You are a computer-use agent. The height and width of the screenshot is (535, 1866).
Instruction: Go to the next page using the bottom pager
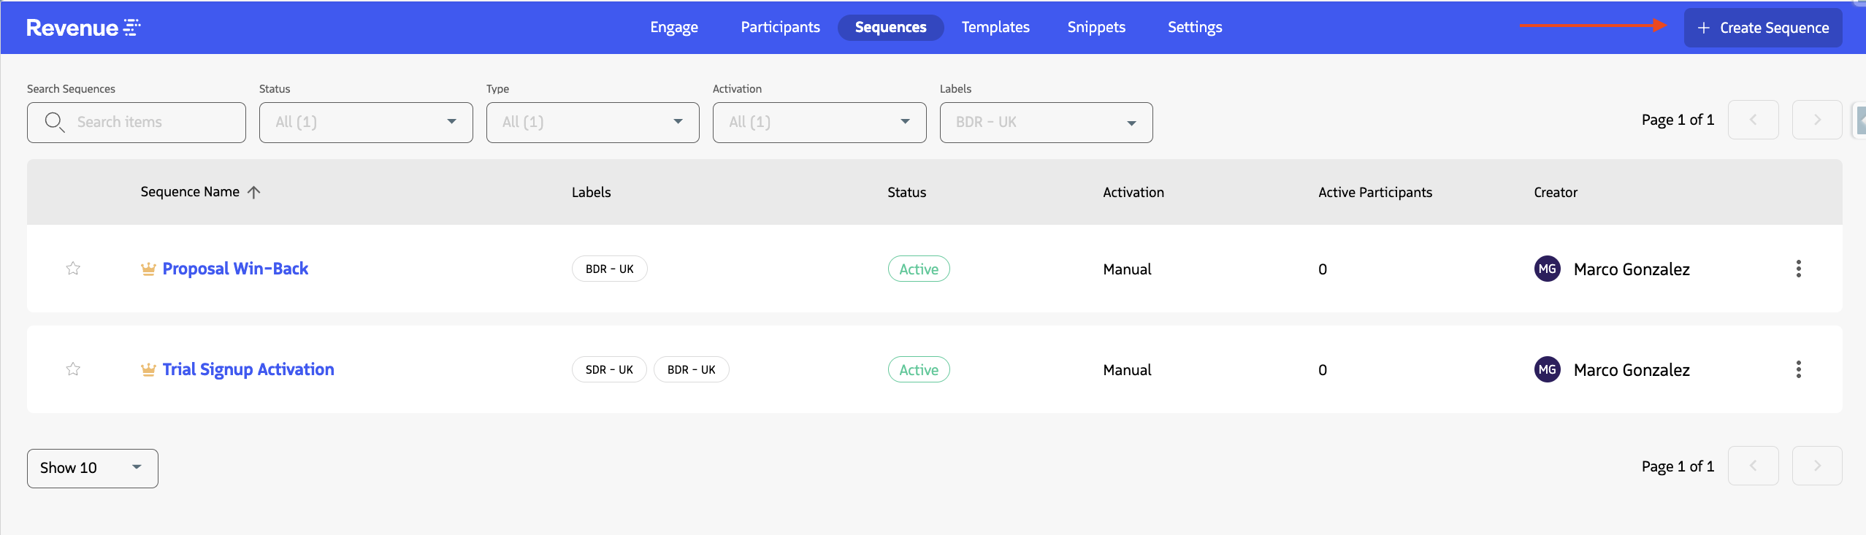1817,466
